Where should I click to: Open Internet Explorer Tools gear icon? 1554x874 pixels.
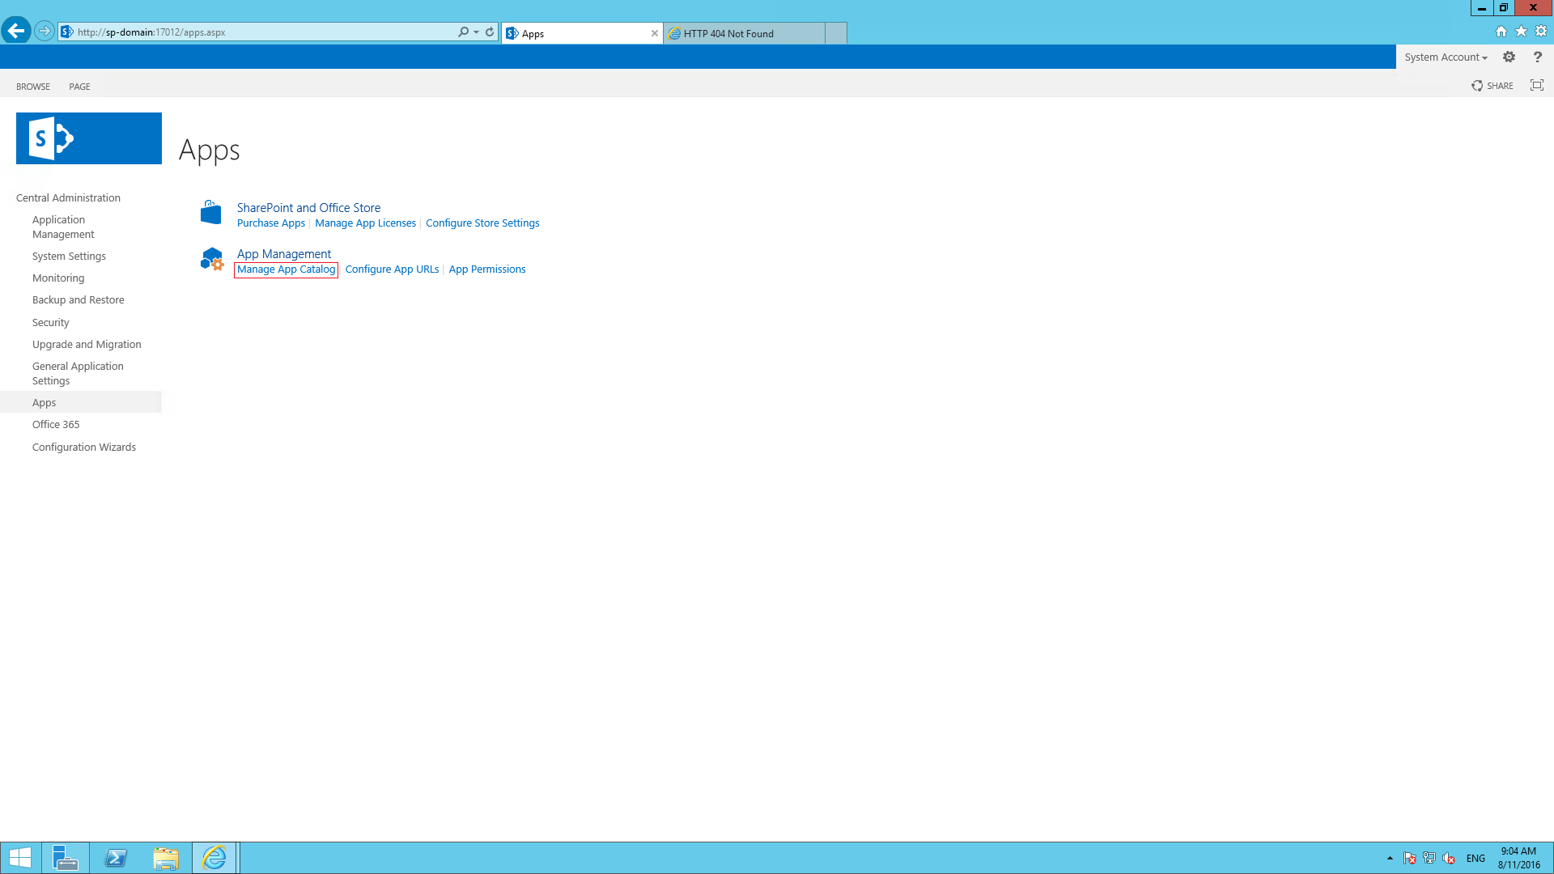coord(1541,32)
